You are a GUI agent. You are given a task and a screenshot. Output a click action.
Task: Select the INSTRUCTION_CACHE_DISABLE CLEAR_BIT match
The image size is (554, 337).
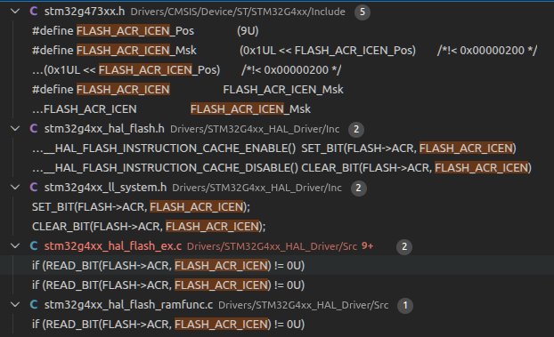point(281,168)
